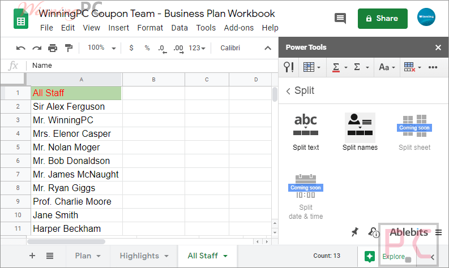
Task: Click the Ablebits logo link
Action: 409,232
